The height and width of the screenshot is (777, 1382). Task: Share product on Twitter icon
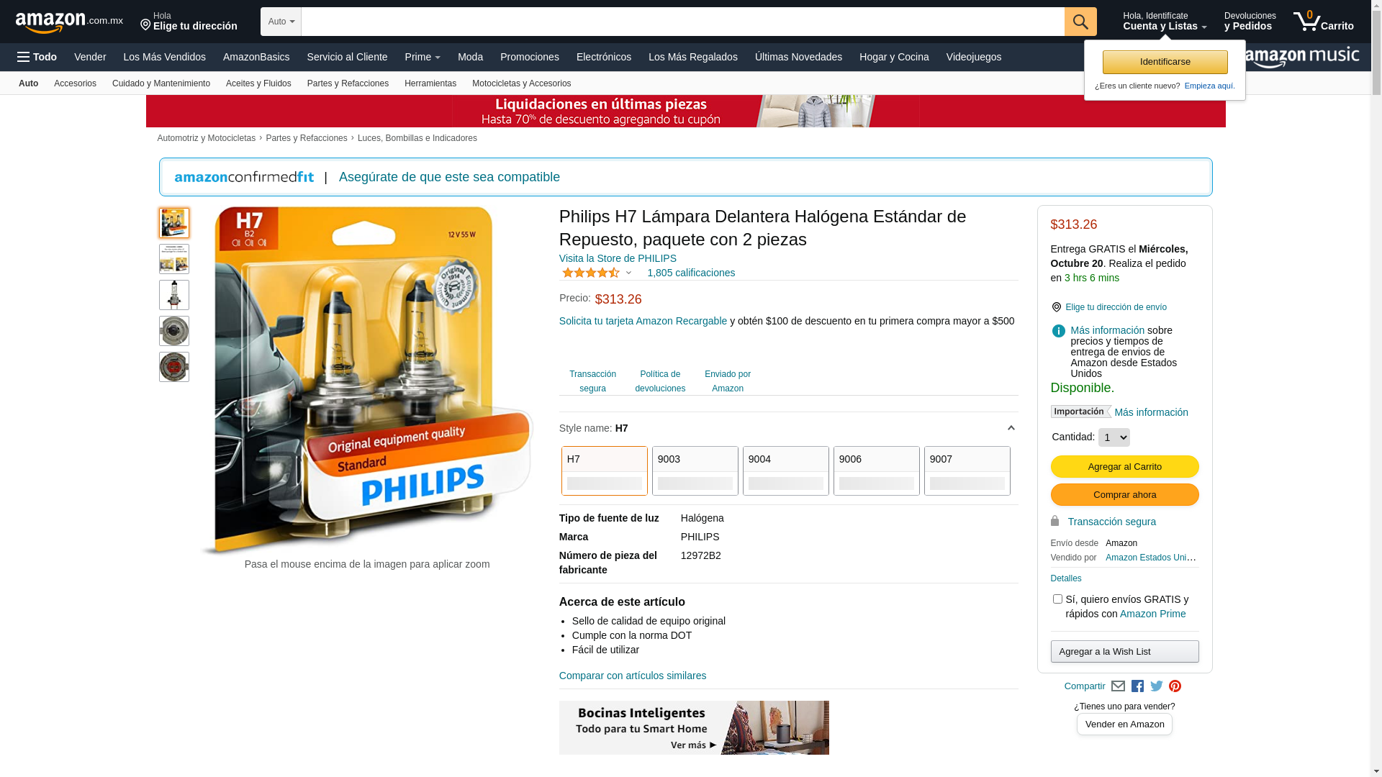click(1157, 686)
